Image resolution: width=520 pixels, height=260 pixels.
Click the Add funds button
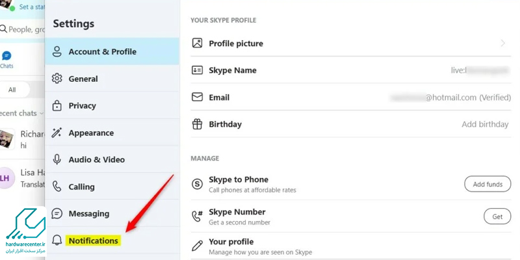click(x=487, y=184)
